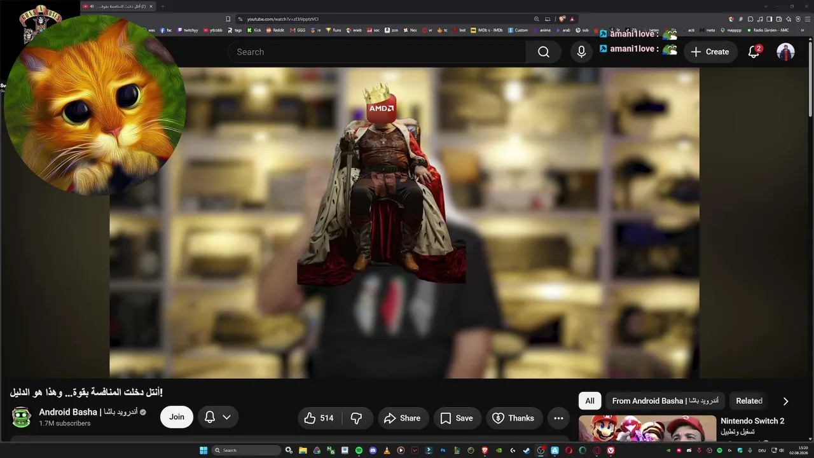Mute the tab via speaker icon
This screenshot has width=814, height=458.
[92, 6]
